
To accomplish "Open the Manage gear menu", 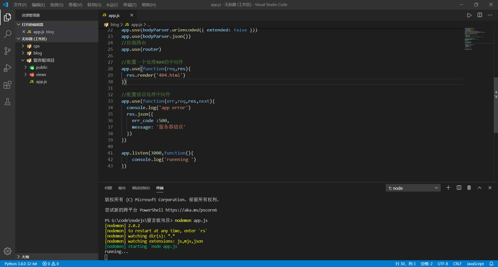I will tap(8, 251).
